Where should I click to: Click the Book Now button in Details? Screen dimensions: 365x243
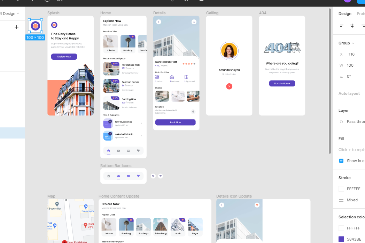pos(176,122)
